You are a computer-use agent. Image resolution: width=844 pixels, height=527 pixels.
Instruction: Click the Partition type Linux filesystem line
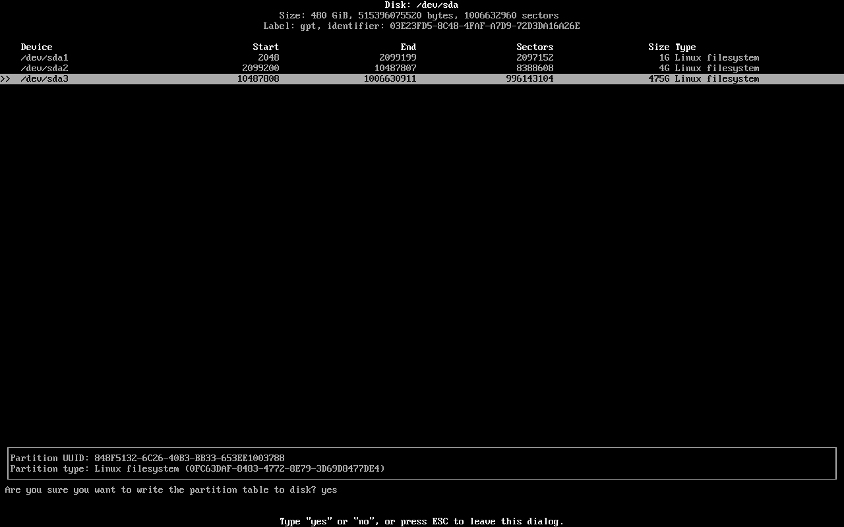tap(198, 468)
